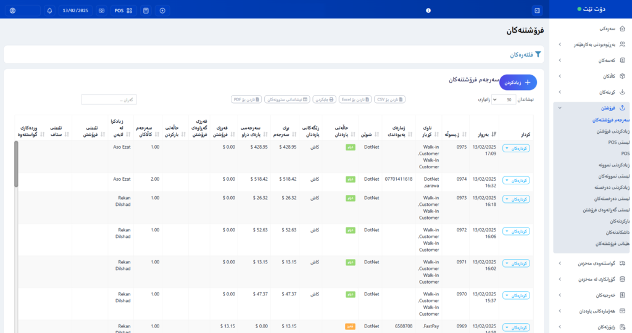Viewport: 632px width, 333px height.
Task: Click the purchases download icon in sidebar
Action: tap(622, 92)
